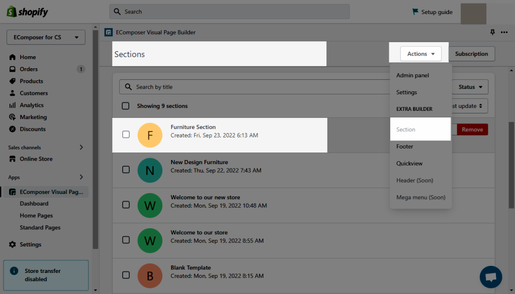Click the Subscription button
The width and height of the screenshot is (515, 294).
click(x=471, y=54)
